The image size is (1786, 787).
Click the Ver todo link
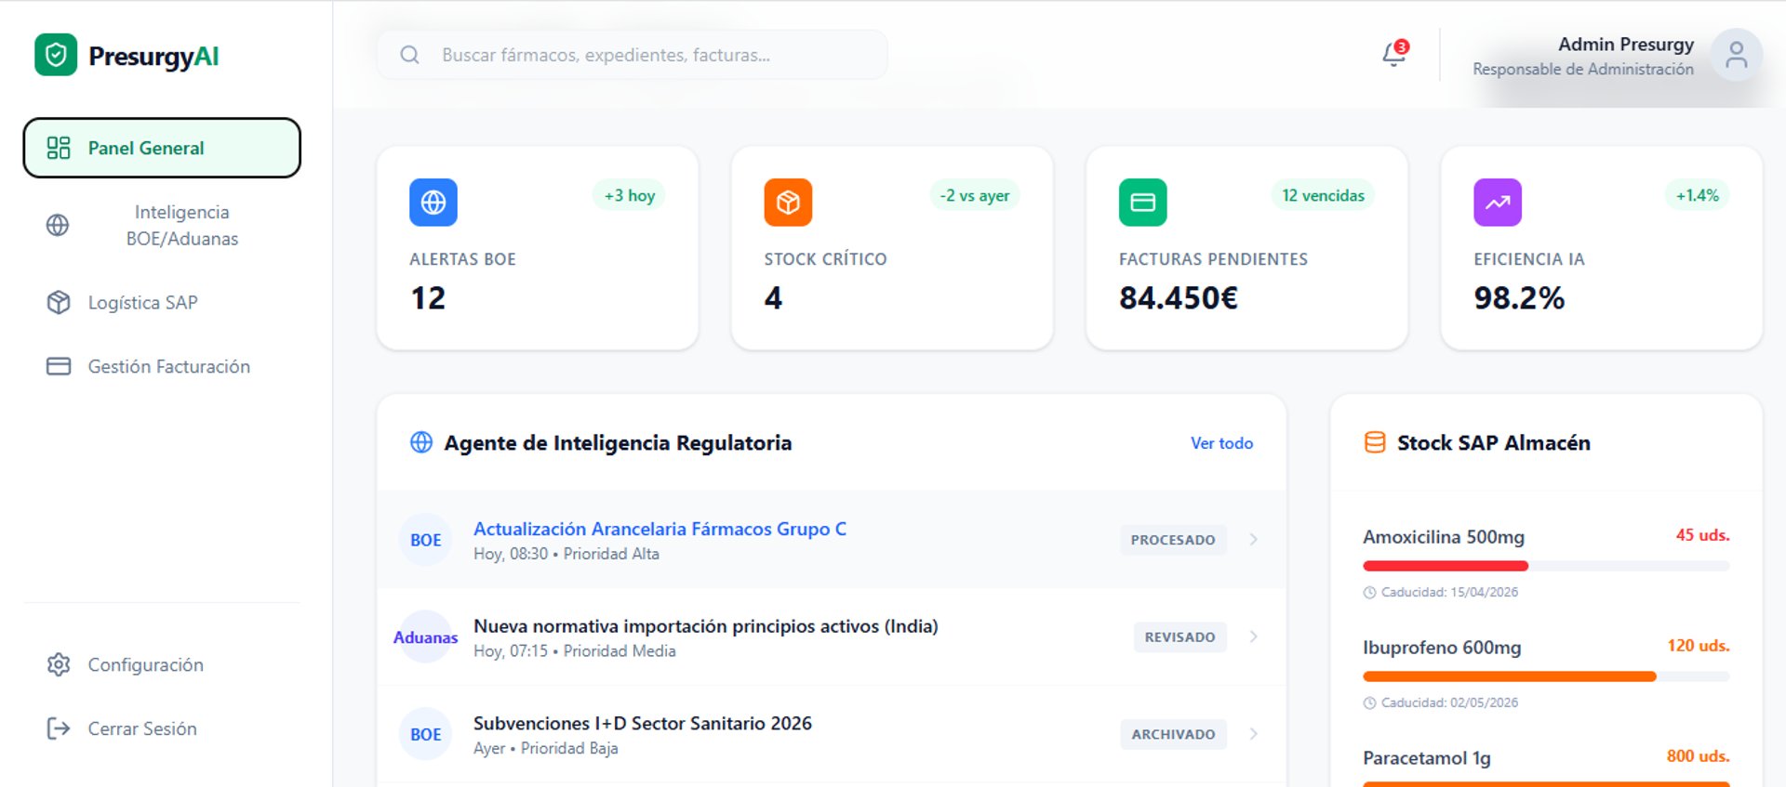click(1221, 443)
